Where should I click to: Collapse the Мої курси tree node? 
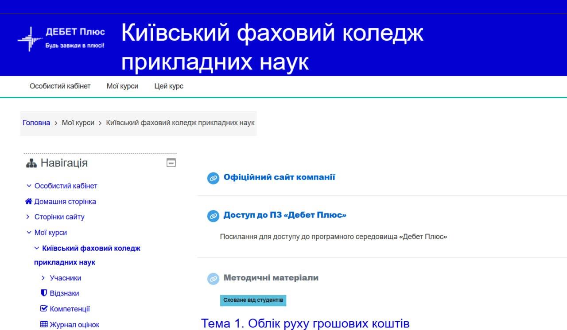click(x=29, y=232)
